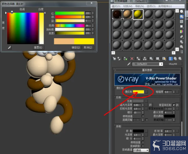188x154 pixels.
Task: Toggle Show End Result icon
Action: pyautogui.click(x=170, y=58)
